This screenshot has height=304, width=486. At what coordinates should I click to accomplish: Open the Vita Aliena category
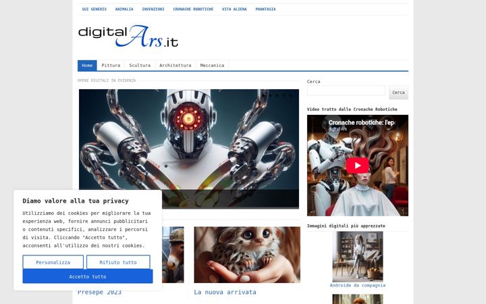coord(234,9)
